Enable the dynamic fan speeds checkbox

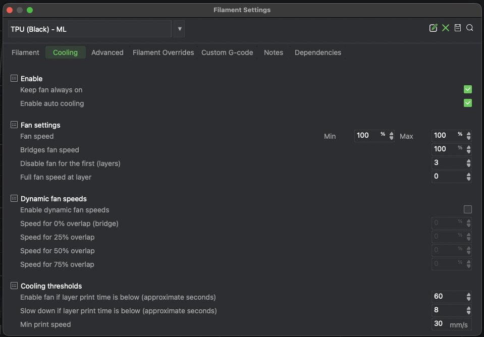tap(468, 209)
